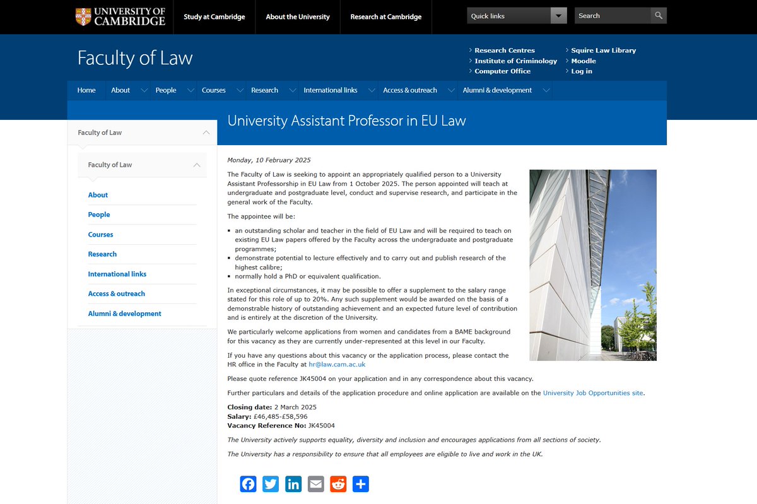Share this page on Facebook
757x504 pixels.
249,484
